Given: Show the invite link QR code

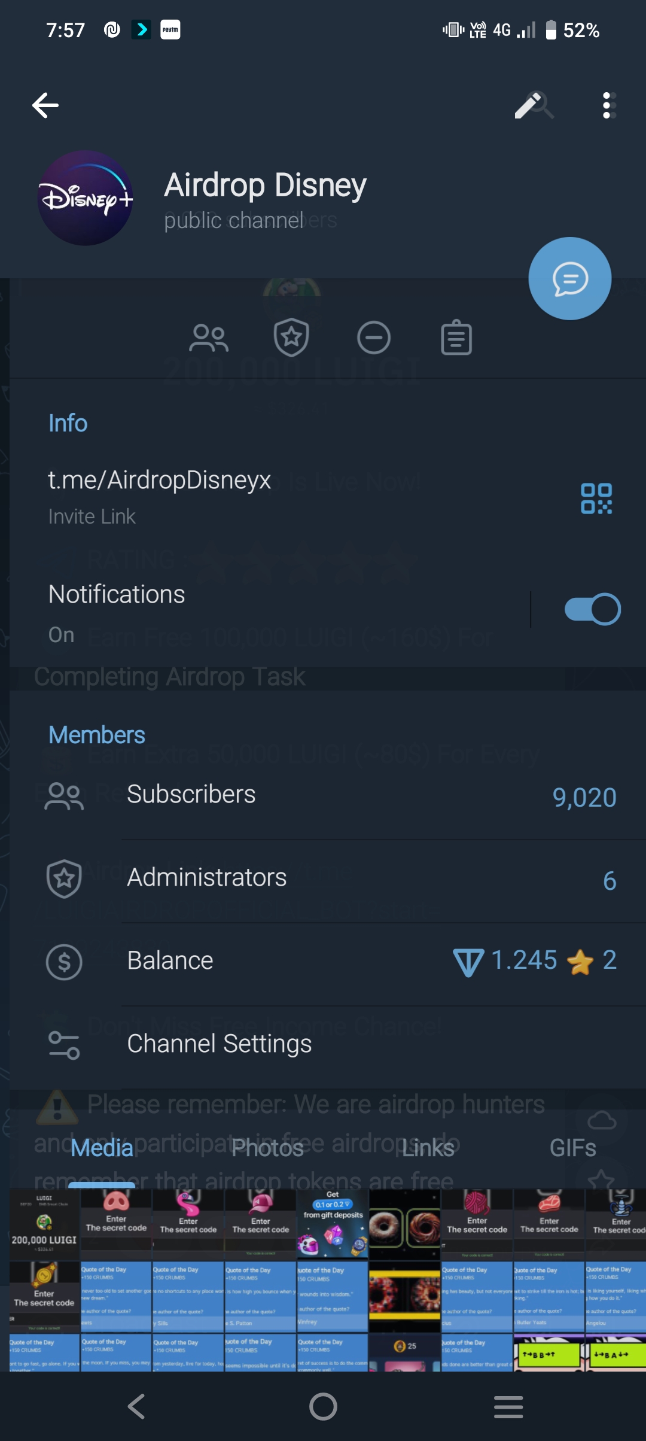Looking at the screenshot, I should point(596,498).
